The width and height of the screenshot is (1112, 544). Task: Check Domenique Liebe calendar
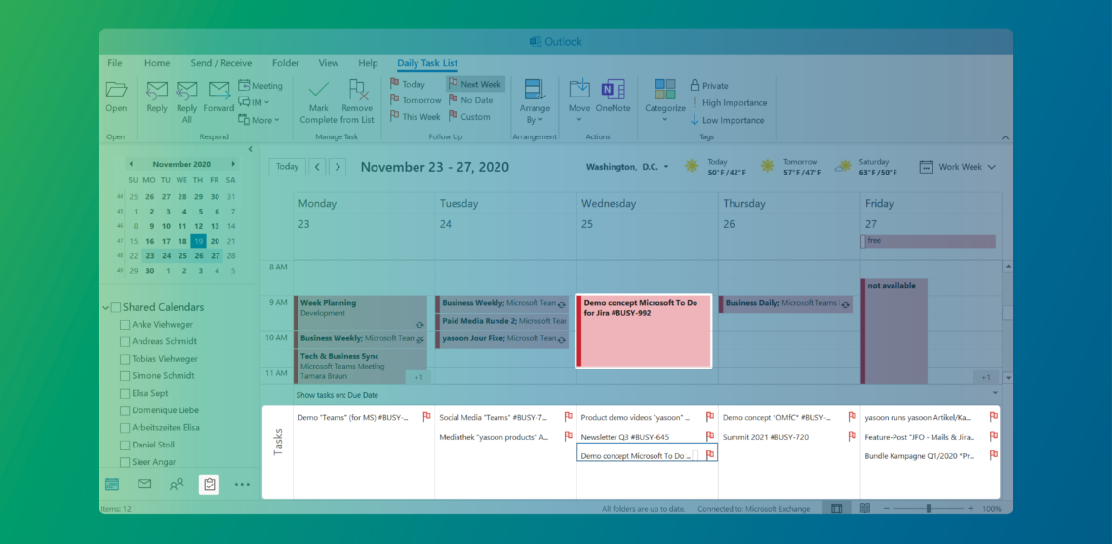(125, 410)
